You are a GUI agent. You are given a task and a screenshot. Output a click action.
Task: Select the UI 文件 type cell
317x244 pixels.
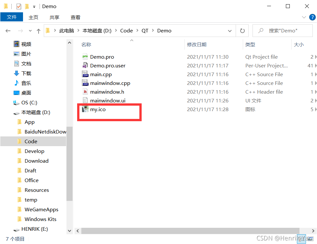click(x=253, y=100)
